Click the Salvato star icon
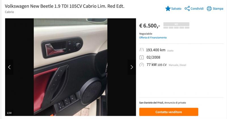The width and height of the screenshot is (227, 119). tap(168, 8)
